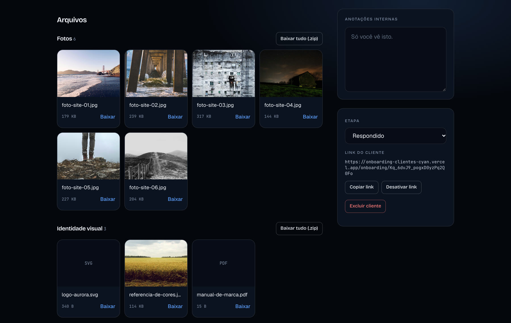This screenshot has width=511, height=323.
Task: Open foto-site-05.jpg hiker legs thumbnail
Action: click(89, 156)
